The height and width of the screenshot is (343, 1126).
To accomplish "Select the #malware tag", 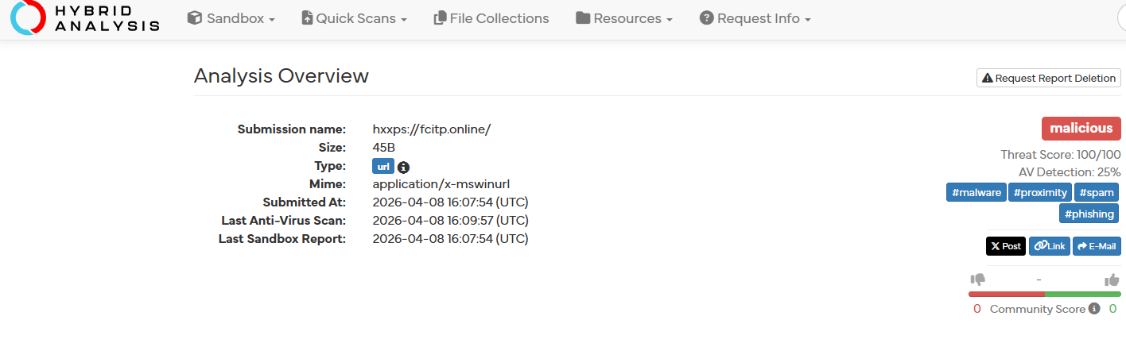I will 976,192.
